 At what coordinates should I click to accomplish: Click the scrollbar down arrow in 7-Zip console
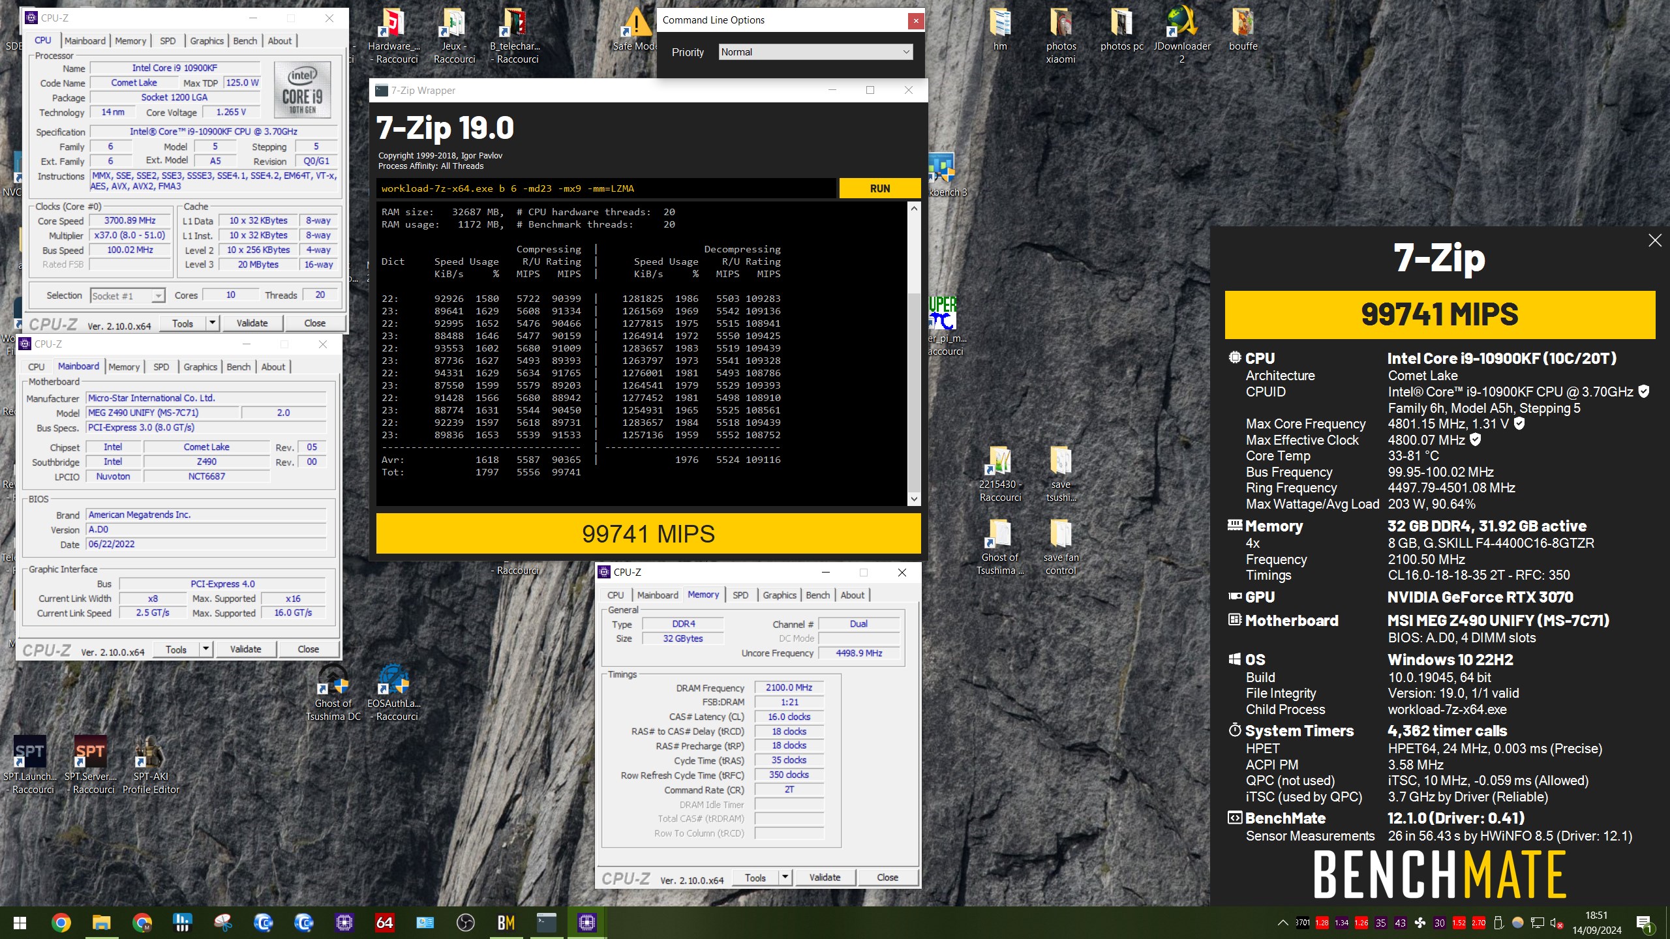coord(914,499)
